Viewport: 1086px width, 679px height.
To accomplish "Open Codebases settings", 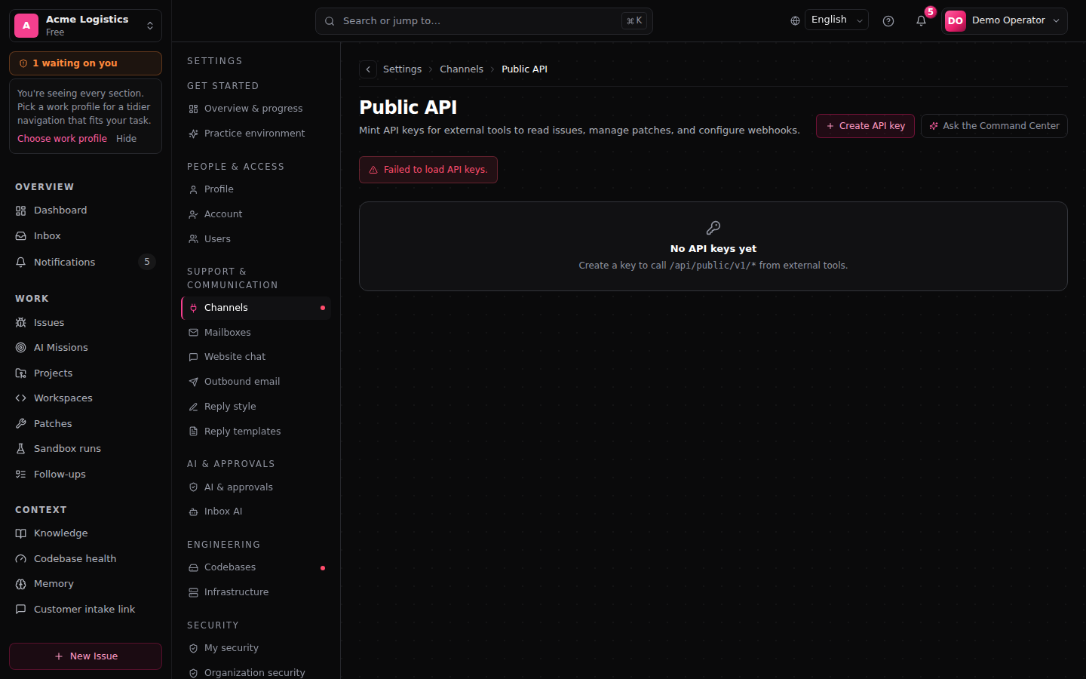I will (256, 567).
